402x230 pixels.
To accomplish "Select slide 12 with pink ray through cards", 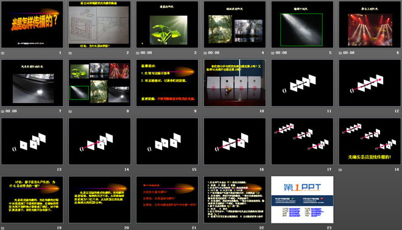I will [370, 83].
